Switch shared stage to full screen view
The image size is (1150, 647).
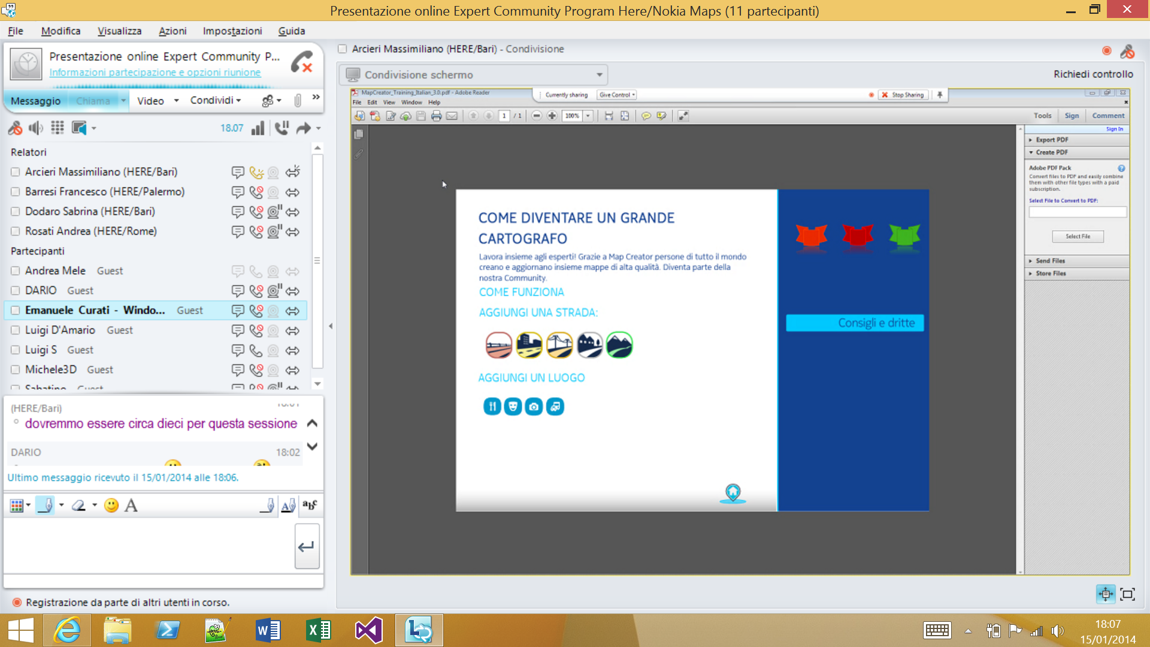pos(1127,594)
